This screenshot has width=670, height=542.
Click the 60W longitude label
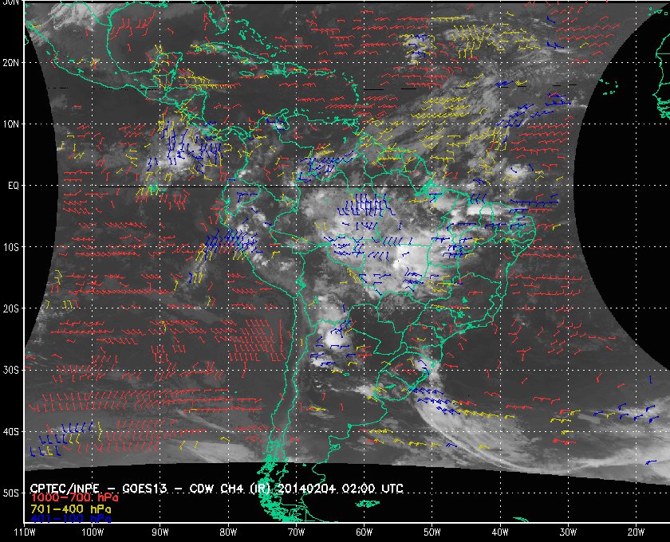point(364,532)
